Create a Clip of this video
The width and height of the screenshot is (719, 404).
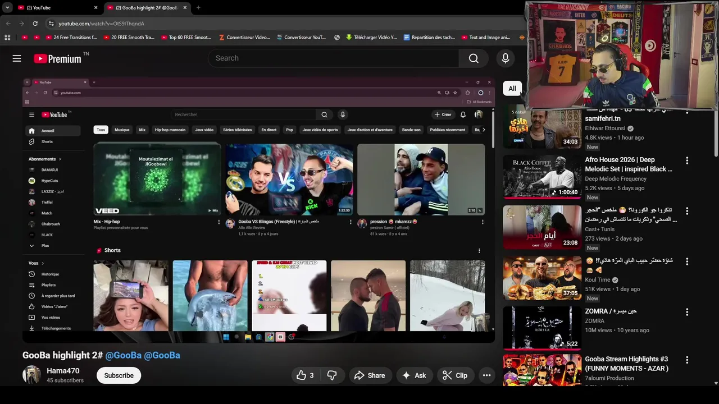tap(454, 375)
